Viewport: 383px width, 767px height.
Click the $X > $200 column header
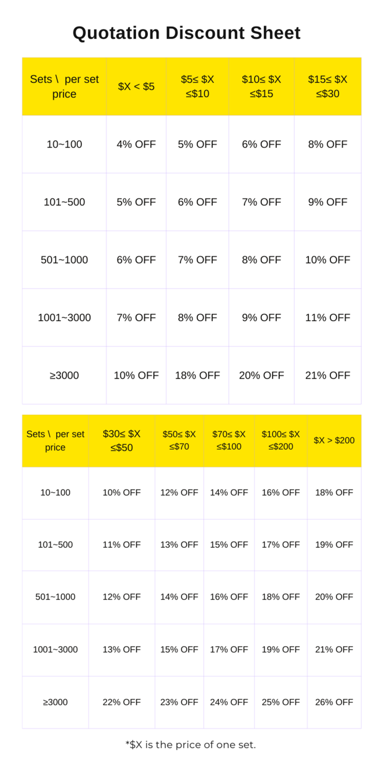click(334, 440)
